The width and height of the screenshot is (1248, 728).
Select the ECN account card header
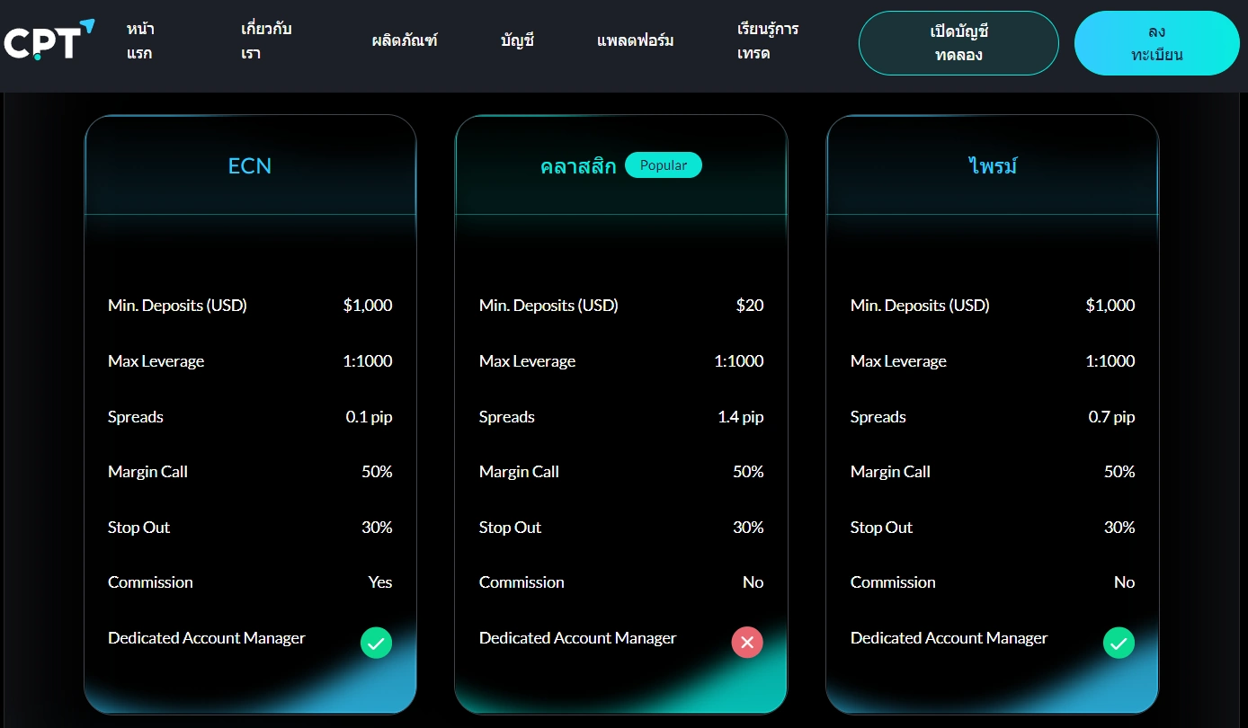[249, 165]
